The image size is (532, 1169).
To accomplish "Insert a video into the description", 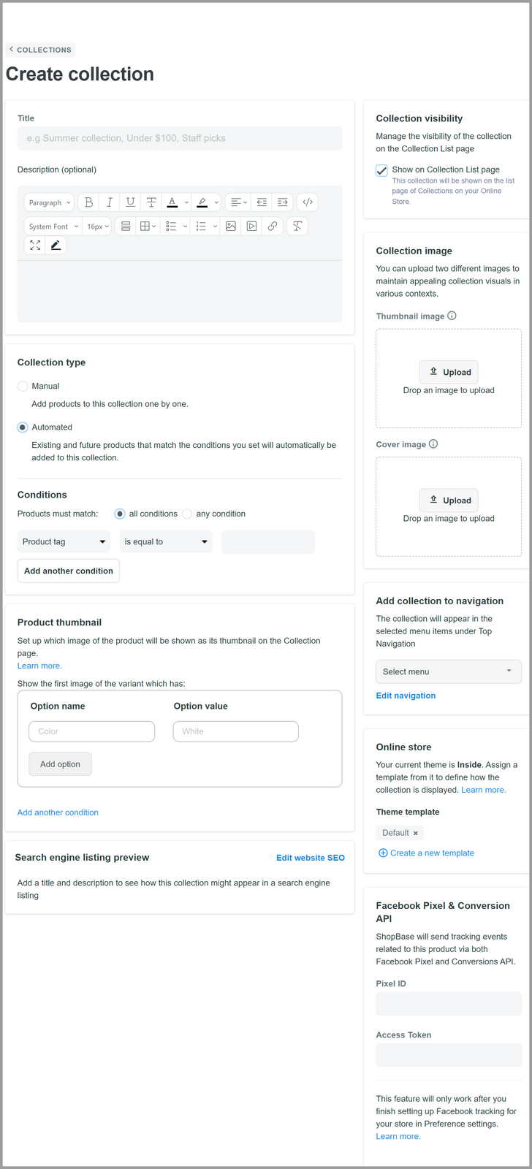I will [x=251, y=226].
